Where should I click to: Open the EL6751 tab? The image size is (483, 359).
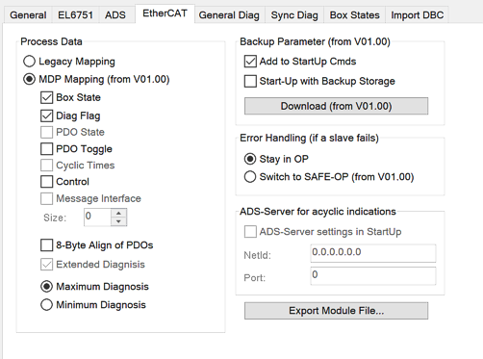click(x=75, y=15)
